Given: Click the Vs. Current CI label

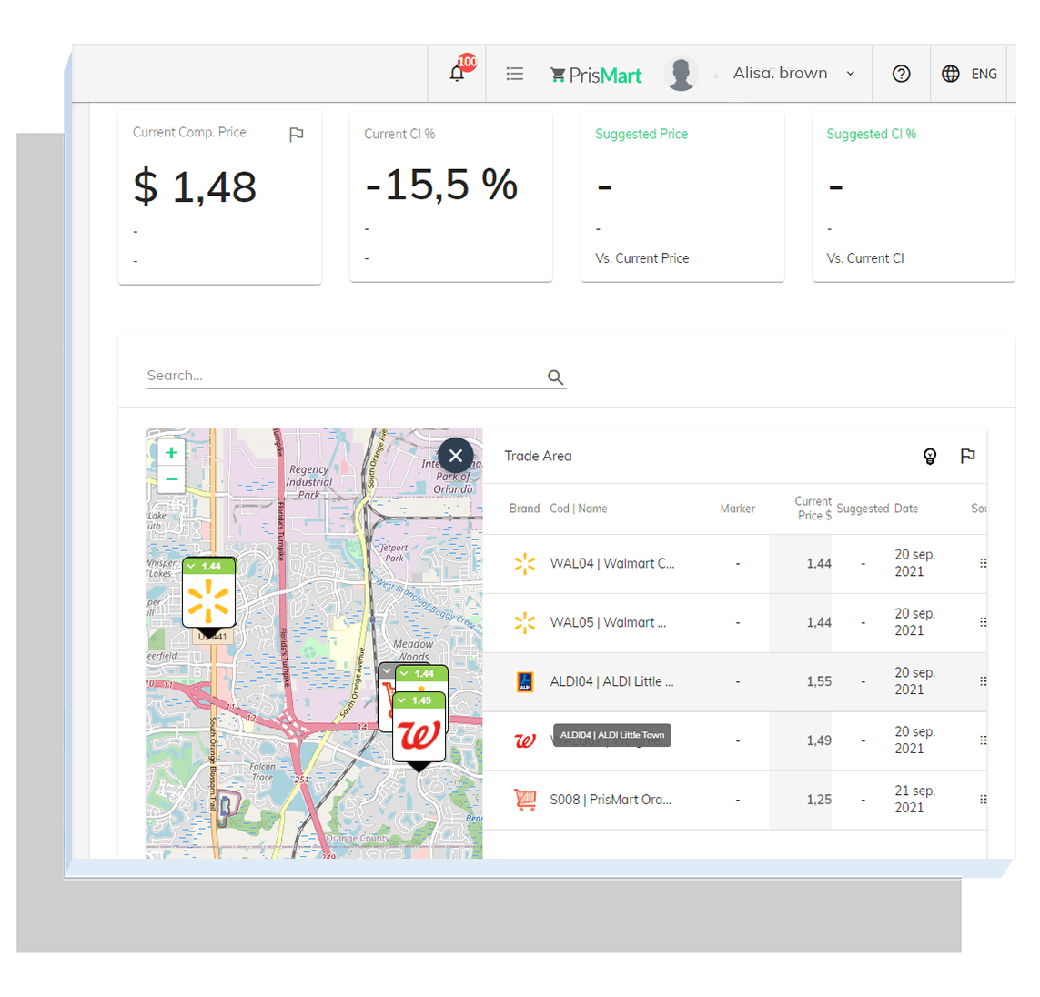Looking at the screenshot, I should (x=865, y=258).
